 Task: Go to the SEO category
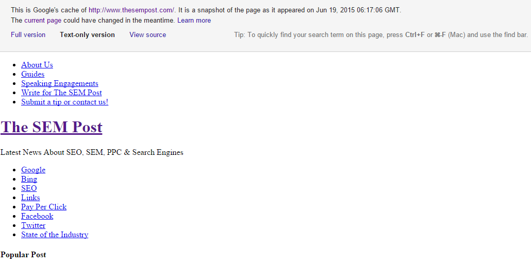point(29,188)
